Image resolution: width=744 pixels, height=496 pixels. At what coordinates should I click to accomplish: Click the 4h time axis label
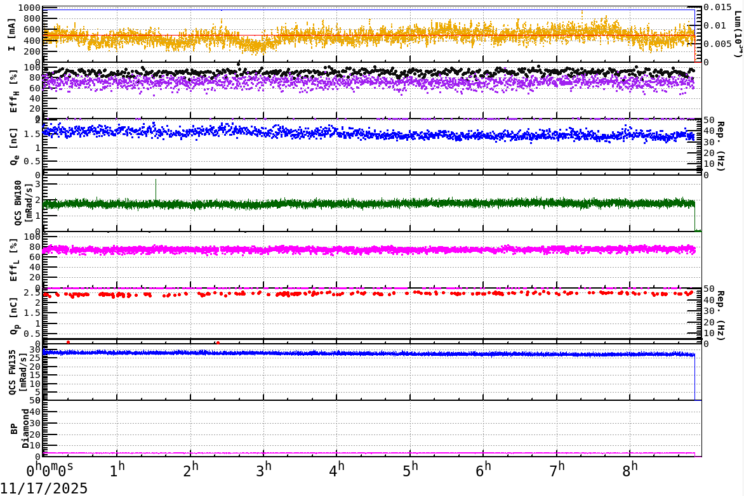tap(337, 470)
